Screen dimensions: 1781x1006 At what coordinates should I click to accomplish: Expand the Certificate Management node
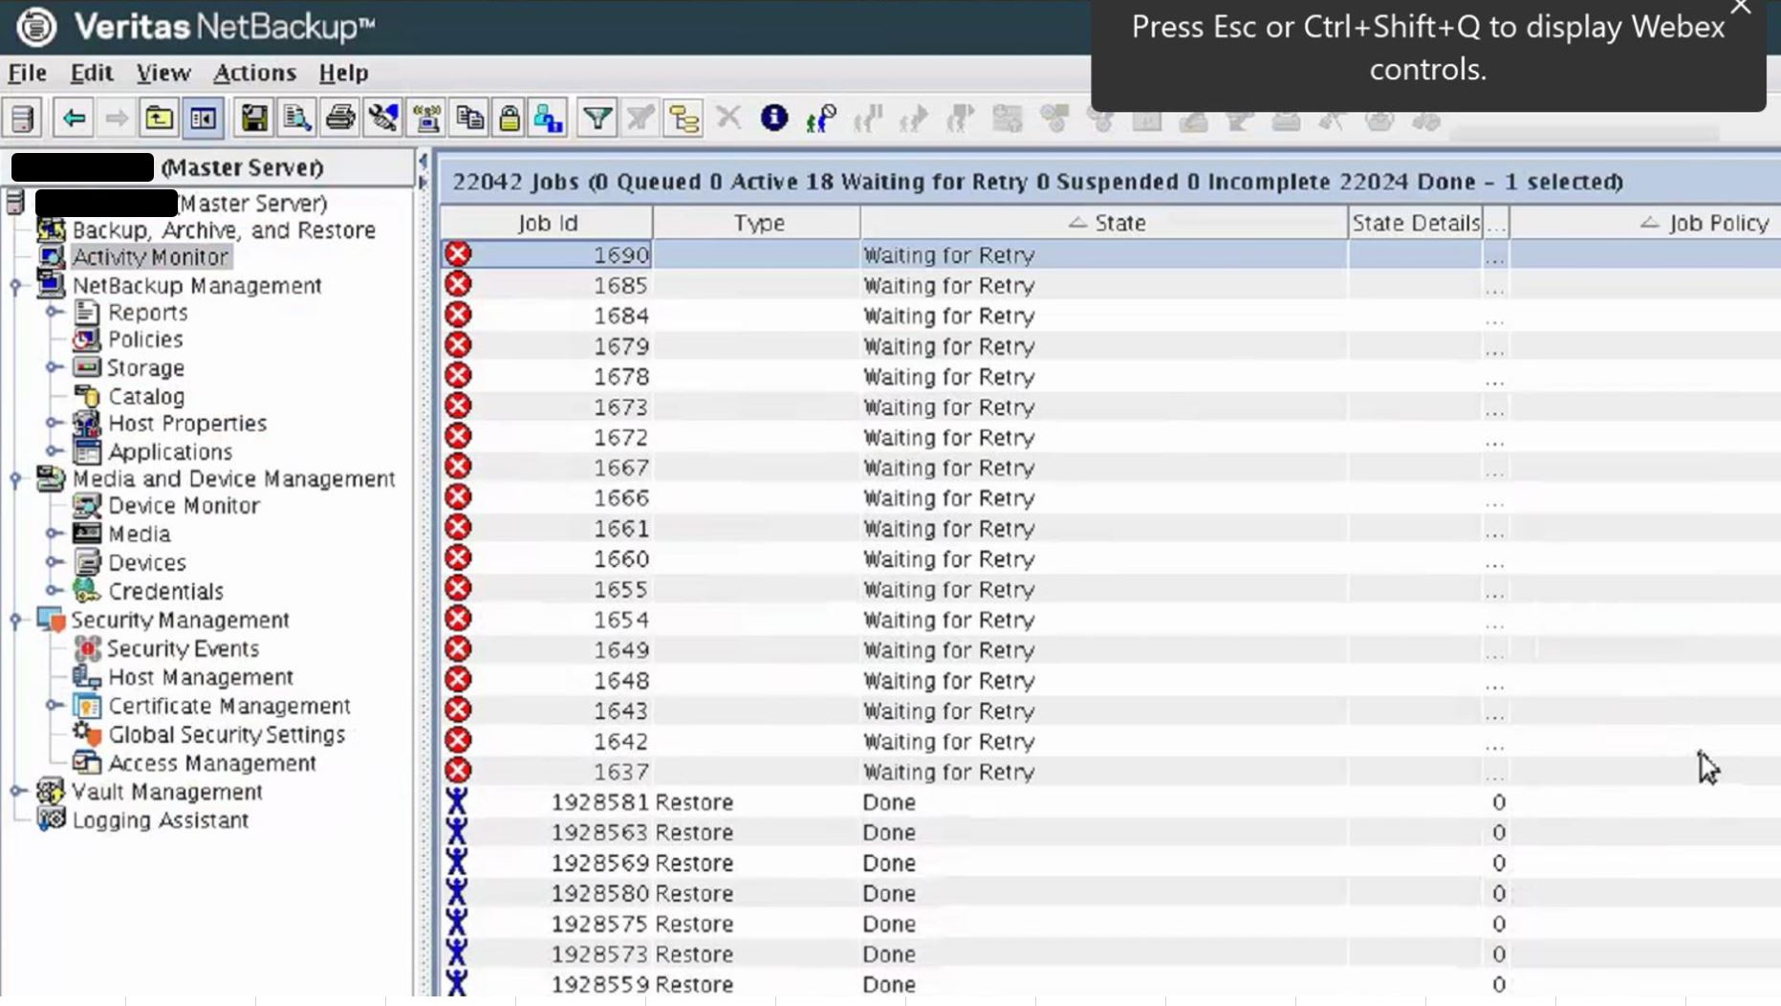54,706
